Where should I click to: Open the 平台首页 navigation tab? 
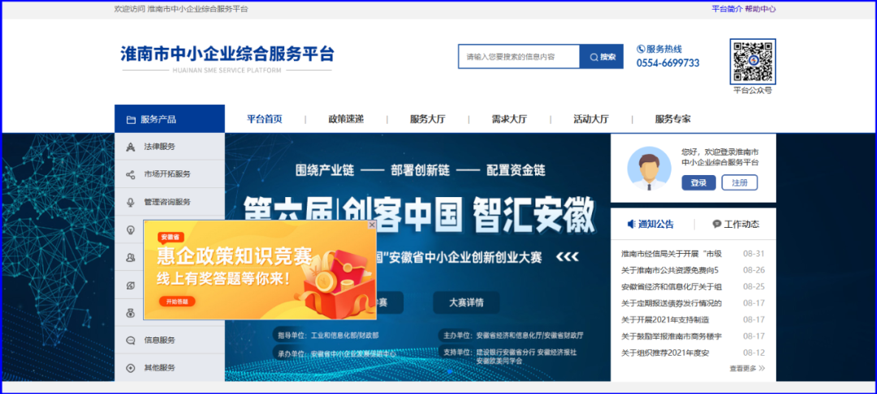tap(265, 119)
